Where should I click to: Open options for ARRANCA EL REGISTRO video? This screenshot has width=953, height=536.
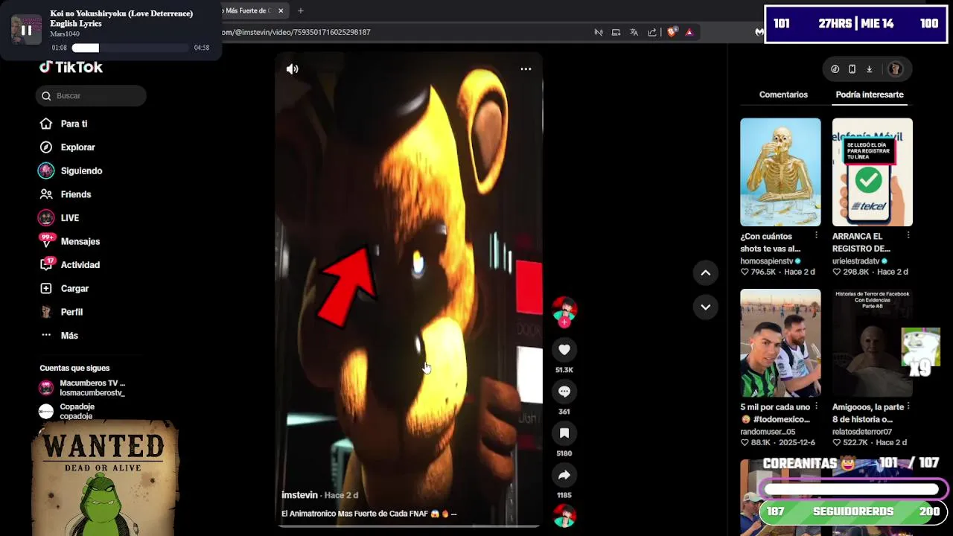coord(908,235)
